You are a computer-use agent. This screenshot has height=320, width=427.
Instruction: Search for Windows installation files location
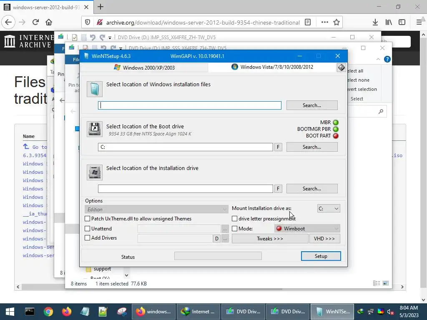click(x=312, y=105)
